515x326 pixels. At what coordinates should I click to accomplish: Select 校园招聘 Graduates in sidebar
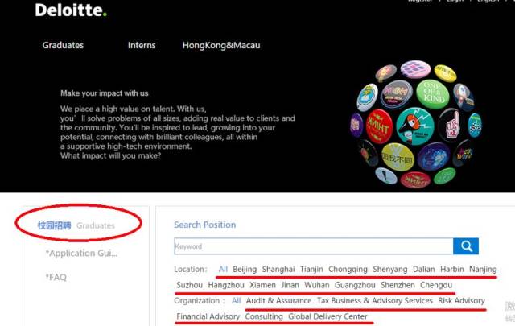[x=76, y=225]
